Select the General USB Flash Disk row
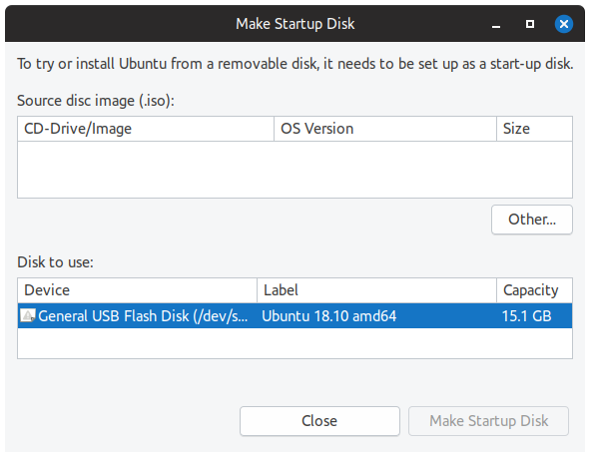The height and width of the screenshot is (461, 594). tap(295, 315)
